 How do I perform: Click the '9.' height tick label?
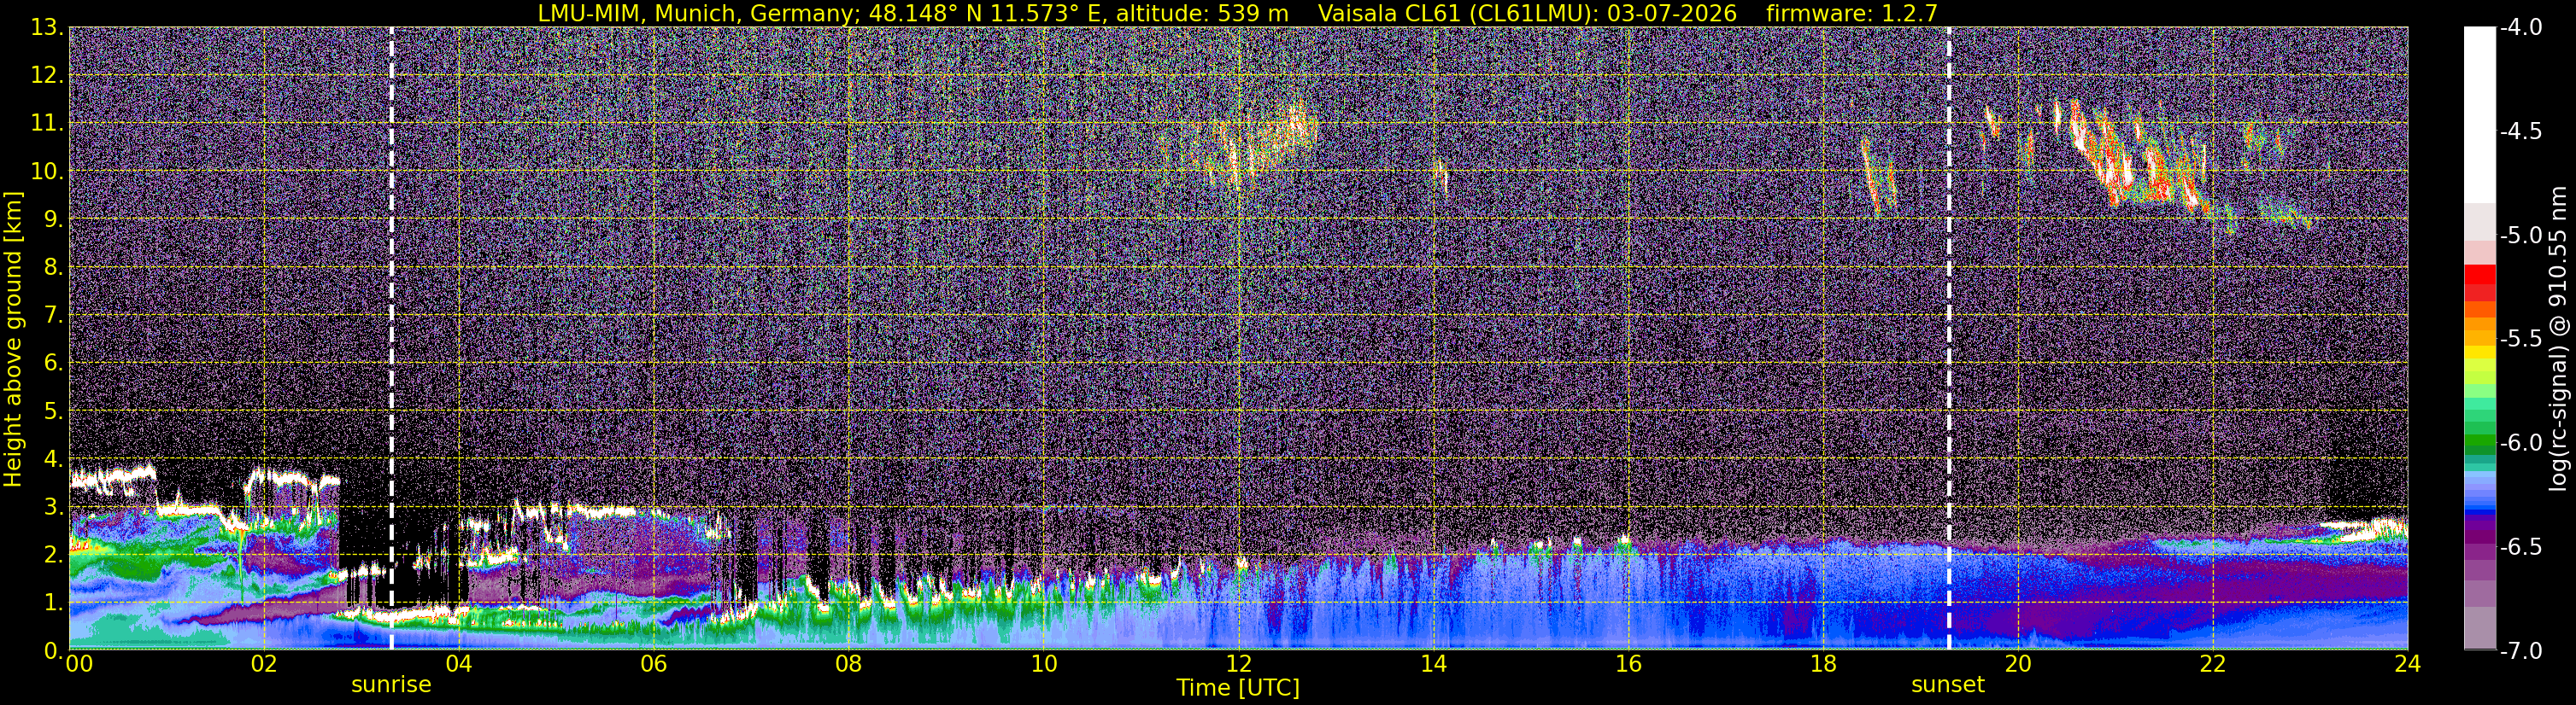click(52, 219)
